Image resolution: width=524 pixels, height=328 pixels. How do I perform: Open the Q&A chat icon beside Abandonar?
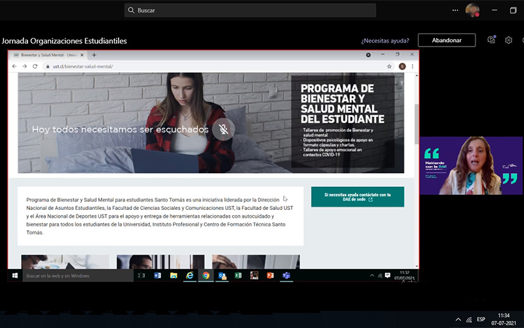pyautogui.click(x=491, y=40)
